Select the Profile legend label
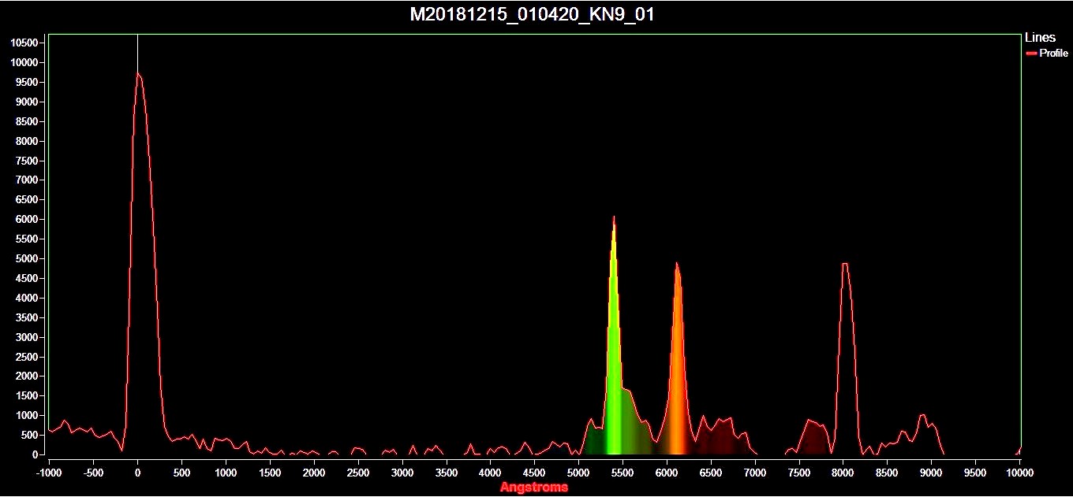This screenshot has height=497, width=1073. pyautogui.click(x=1053, y=54)
